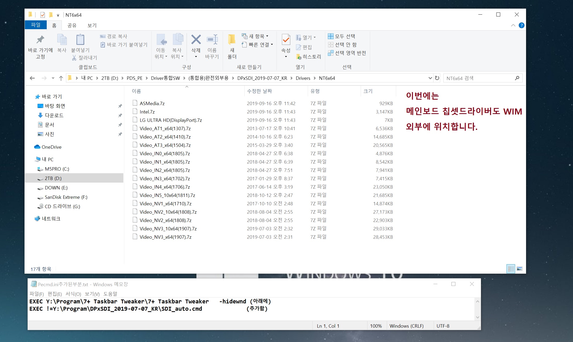
Task: Click Select none
Action: click(x=342, y=45)
